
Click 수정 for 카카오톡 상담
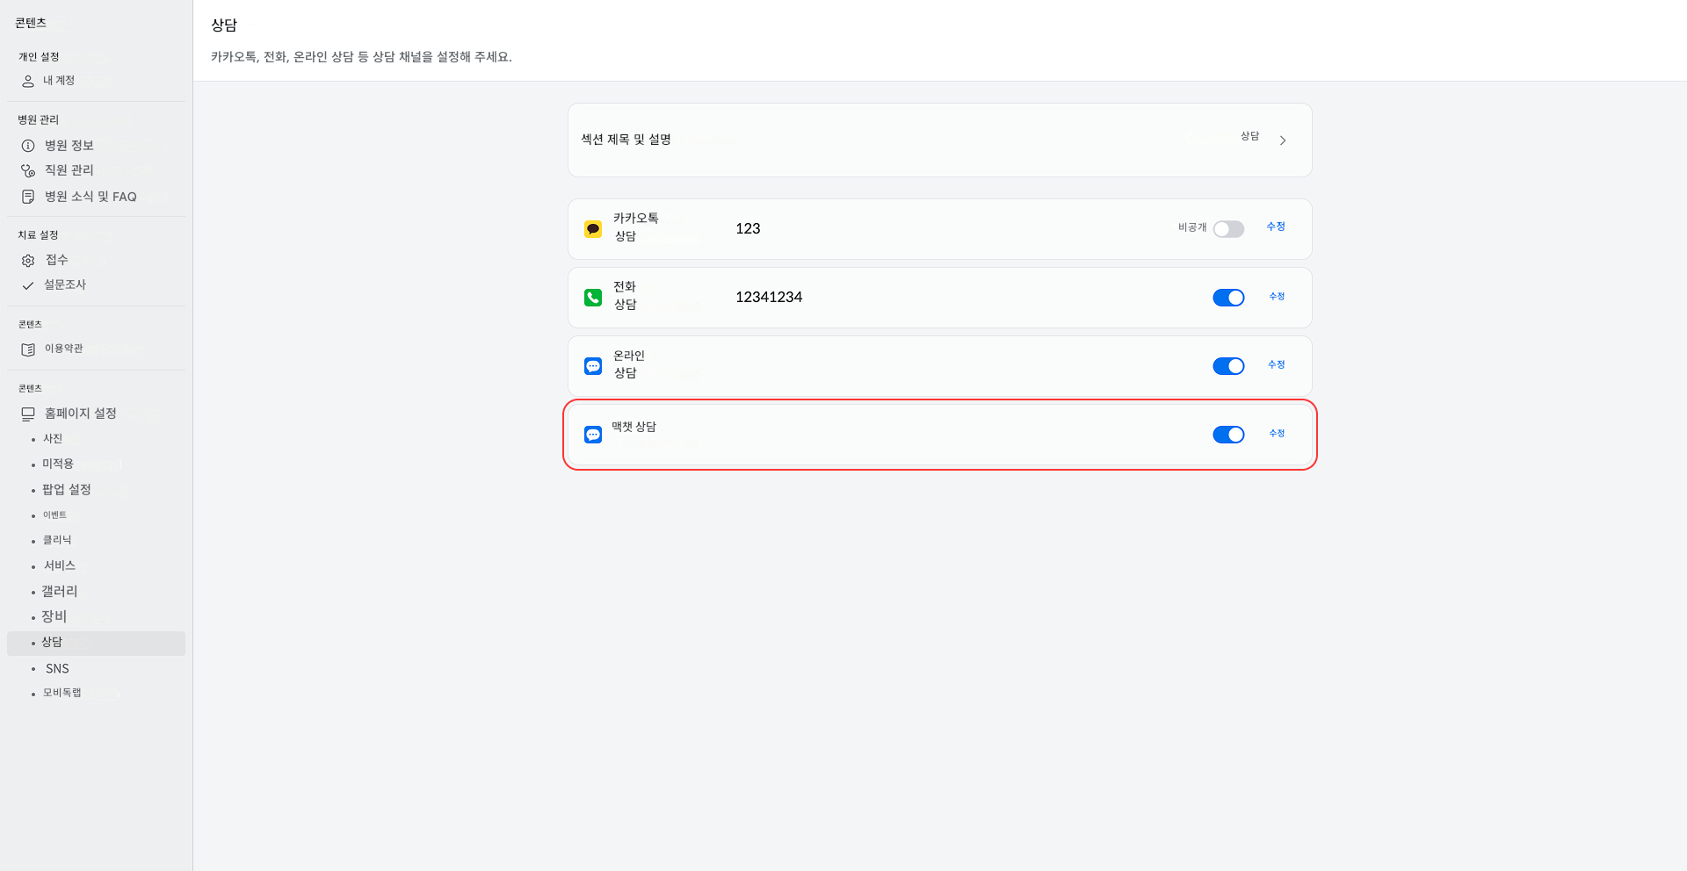click(1276, 227)
